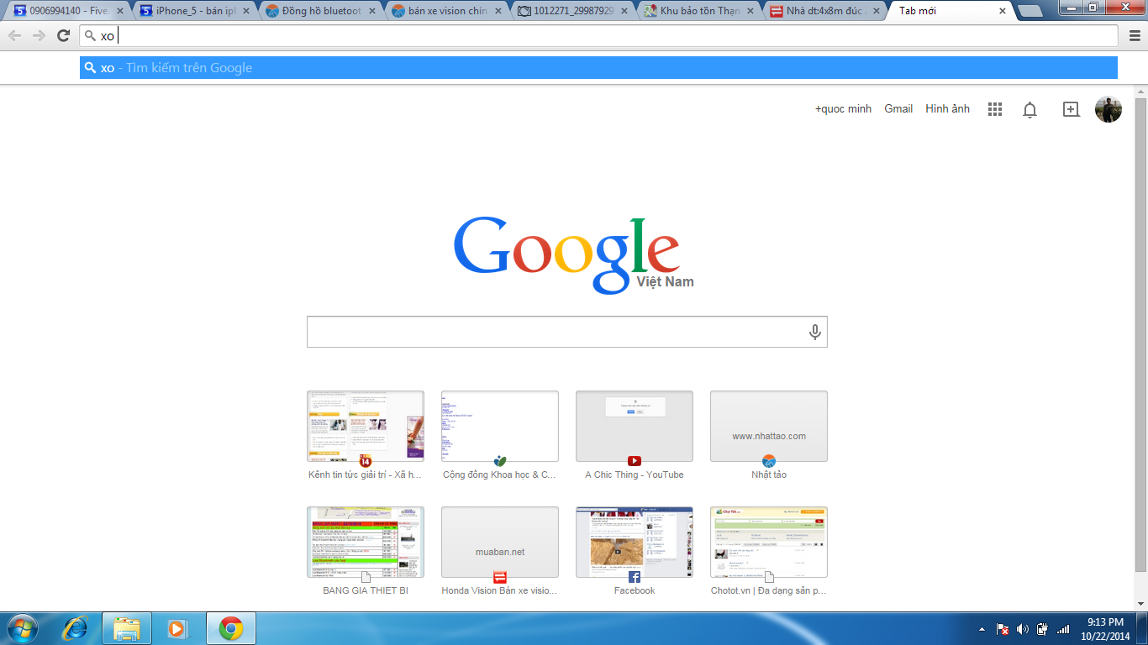1148x645 pixels.
Task: Reload the page with refresh icon
Action: (x=63, y=35)
